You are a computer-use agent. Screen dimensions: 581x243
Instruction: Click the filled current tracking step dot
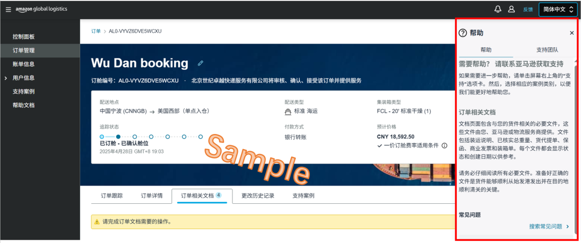point(118,137)
